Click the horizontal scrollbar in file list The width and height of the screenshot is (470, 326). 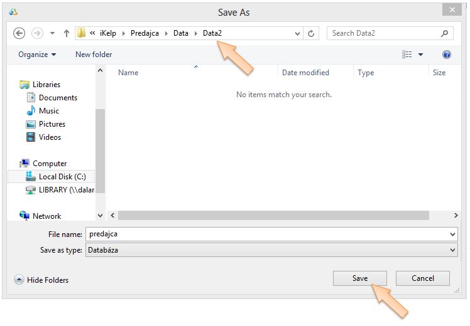pyautogui.click(x=273, y=216)
